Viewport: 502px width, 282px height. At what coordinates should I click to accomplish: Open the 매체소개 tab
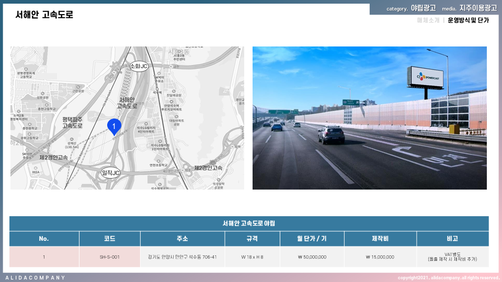[428, 20]
